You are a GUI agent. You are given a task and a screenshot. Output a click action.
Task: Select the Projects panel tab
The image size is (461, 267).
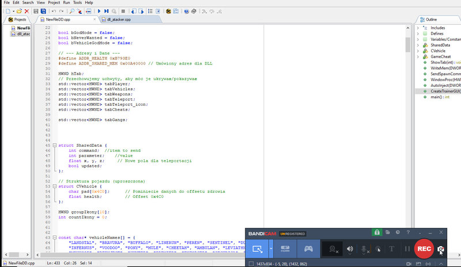17,20
